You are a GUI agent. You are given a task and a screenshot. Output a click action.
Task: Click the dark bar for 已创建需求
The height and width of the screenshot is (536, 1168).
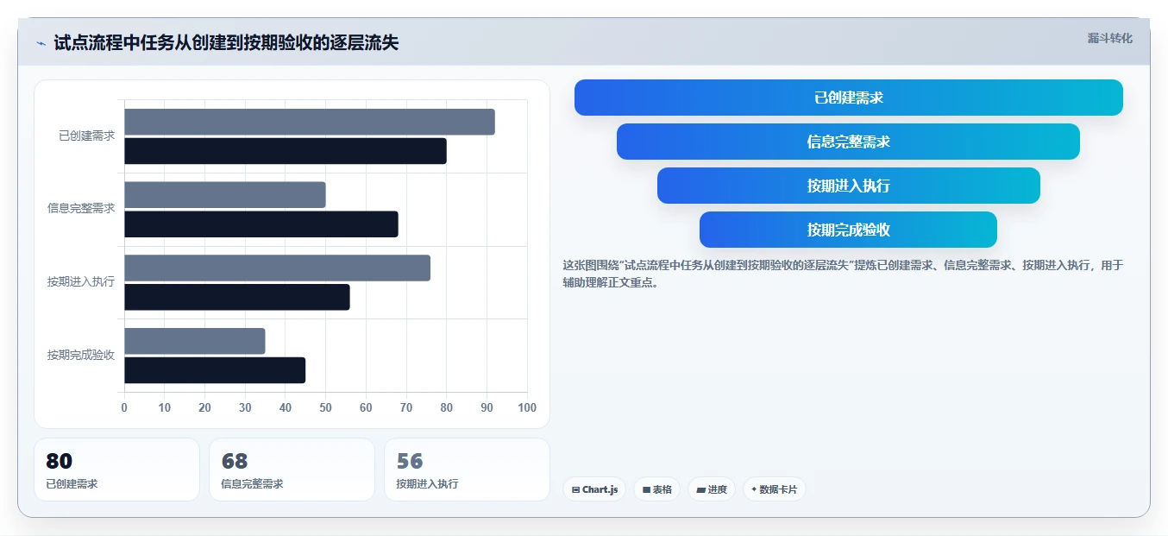pyautogui.click(x=286, y=151)
